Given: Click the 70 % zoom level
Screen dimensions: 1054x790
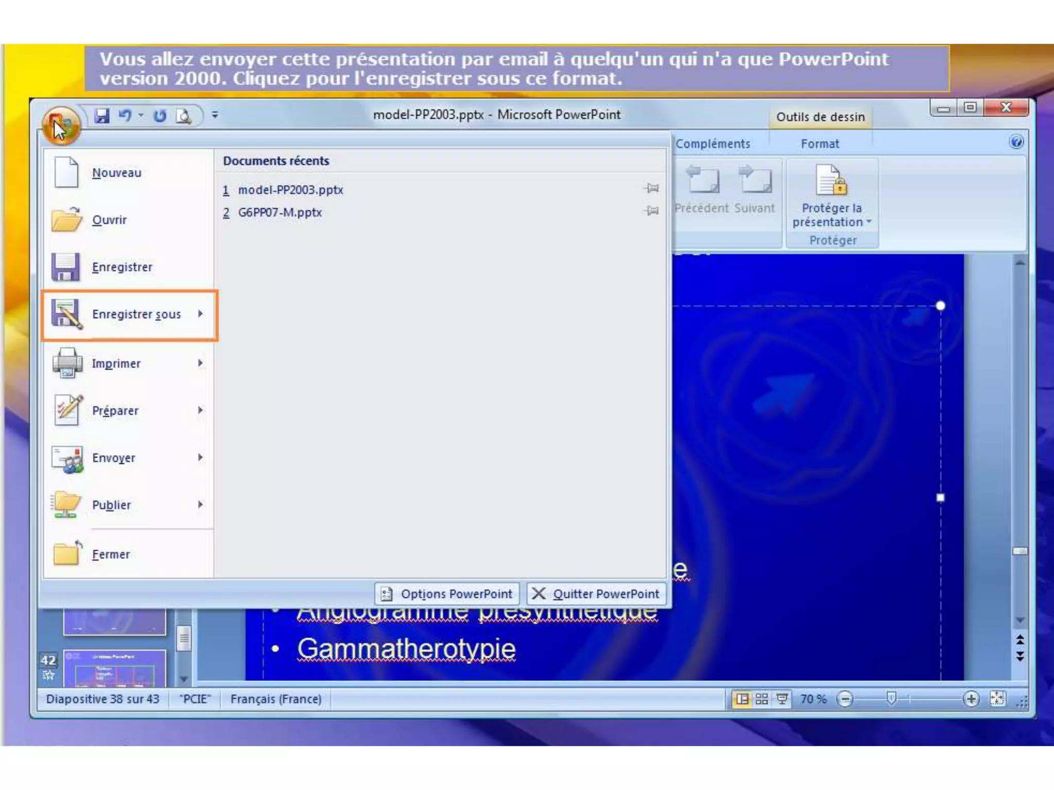Looking at the screenshot, I should click(x=813, y=699).
